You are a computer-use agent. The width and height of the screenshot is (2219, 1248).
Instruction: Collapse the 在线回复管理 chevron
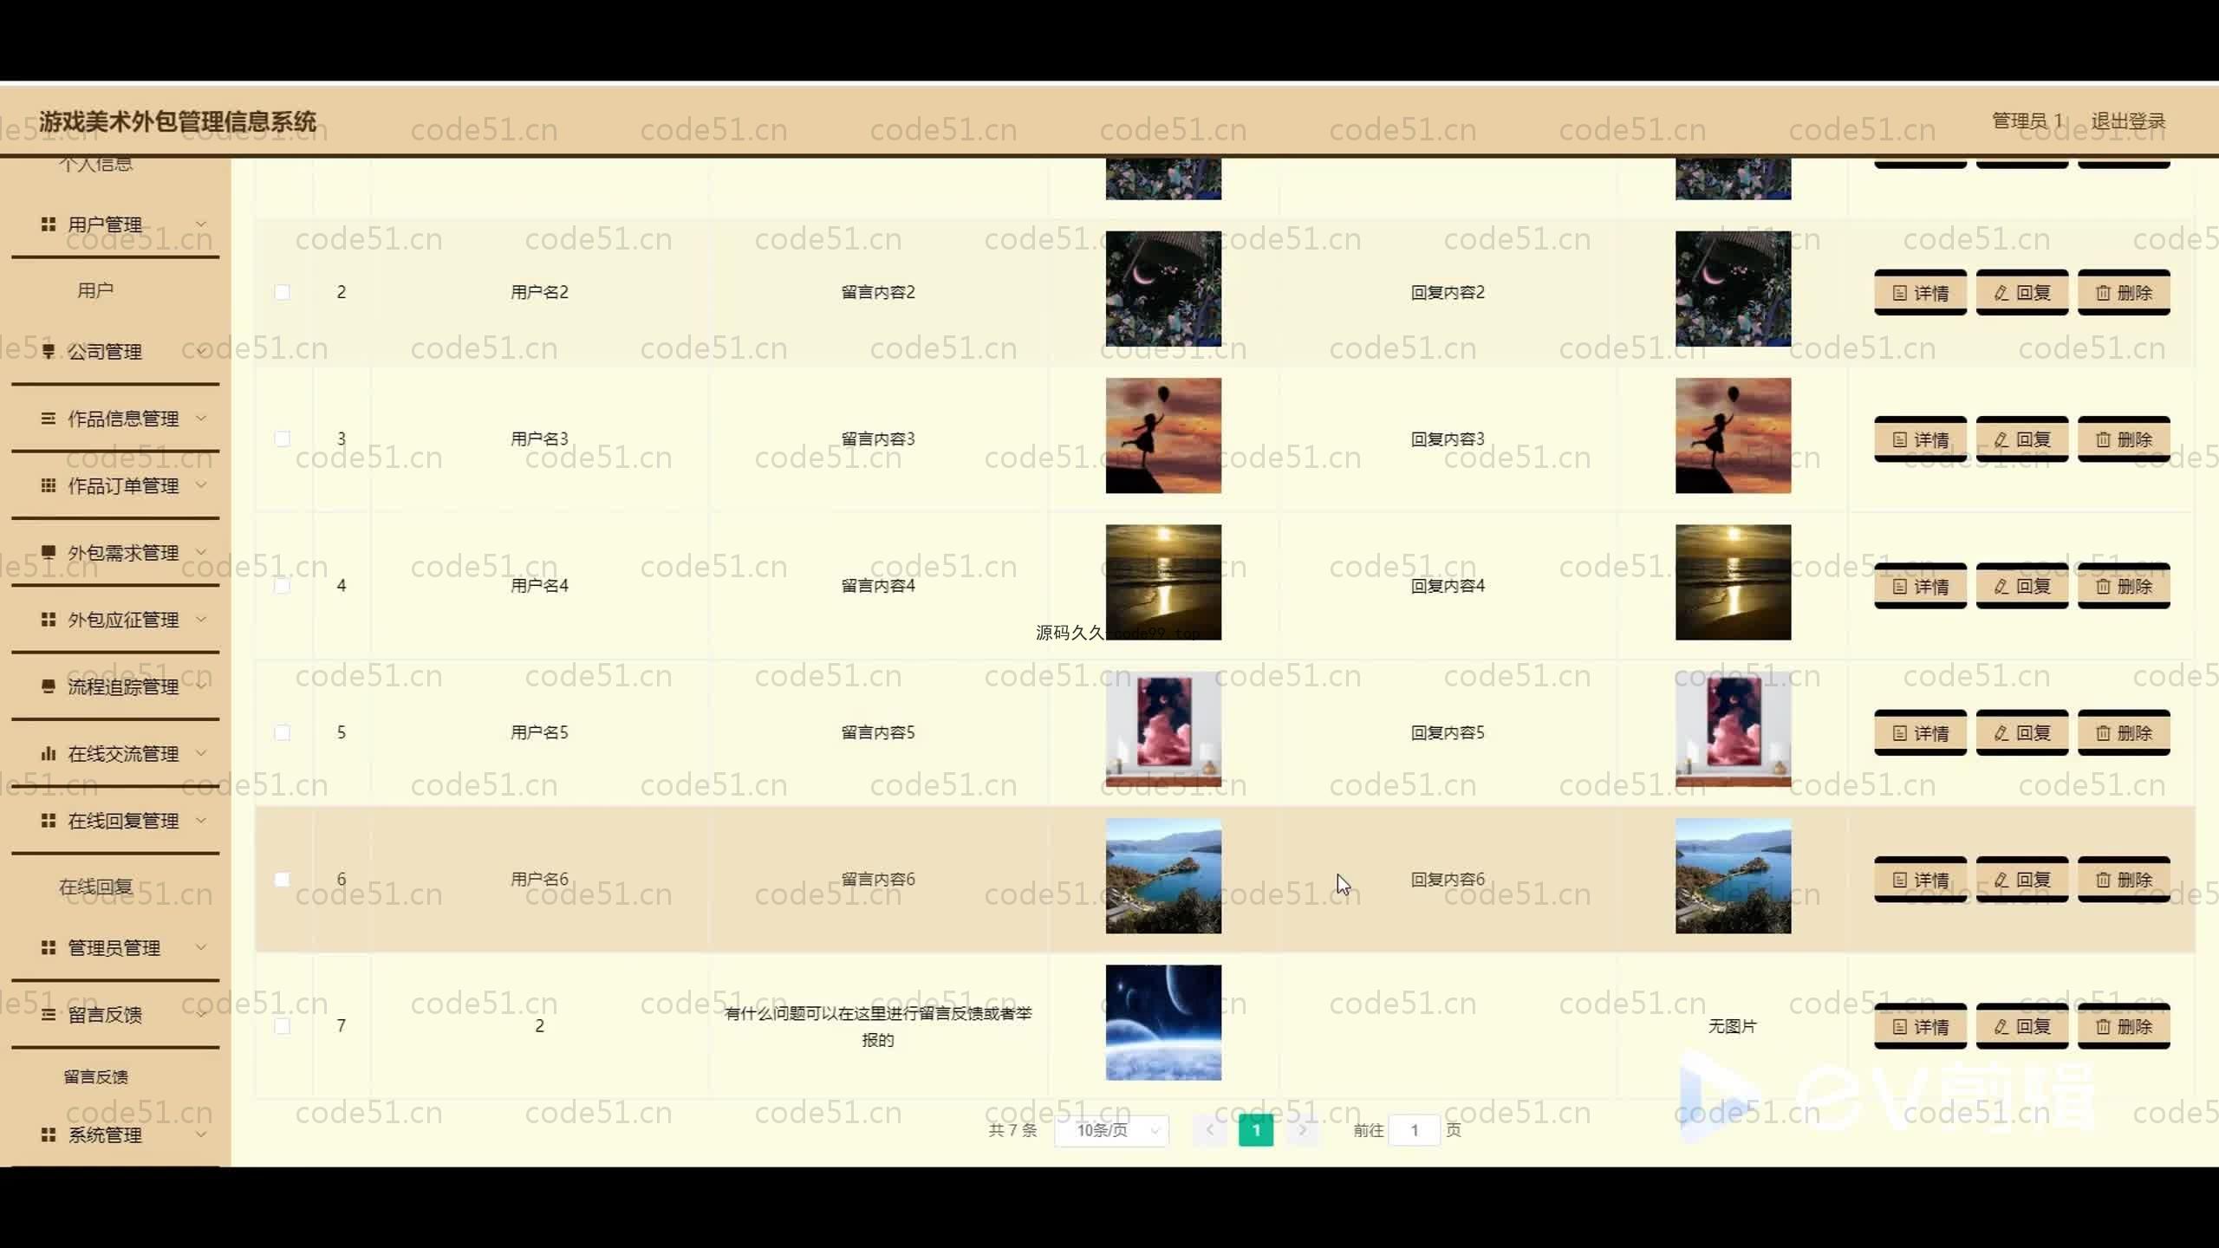point(201,819)
